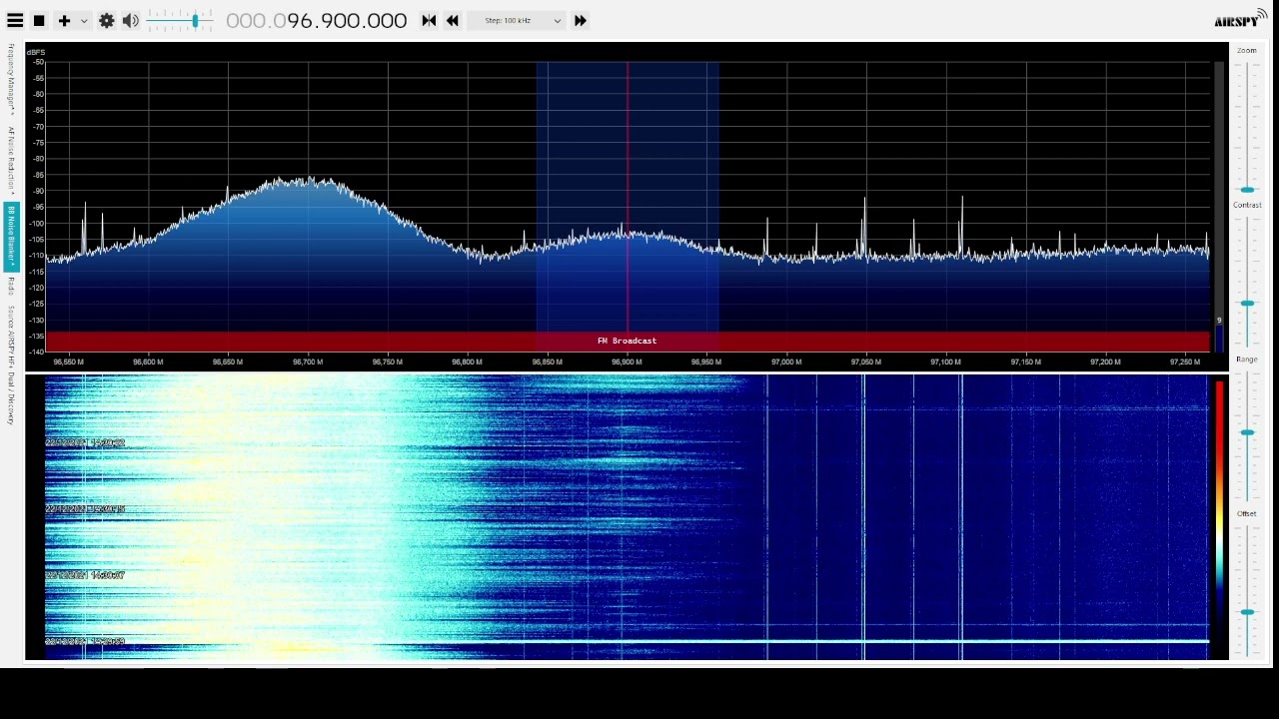Click the center tuning icon with two facing triangles
Screen dimensions: 1279x719
(x=429, y=20)
